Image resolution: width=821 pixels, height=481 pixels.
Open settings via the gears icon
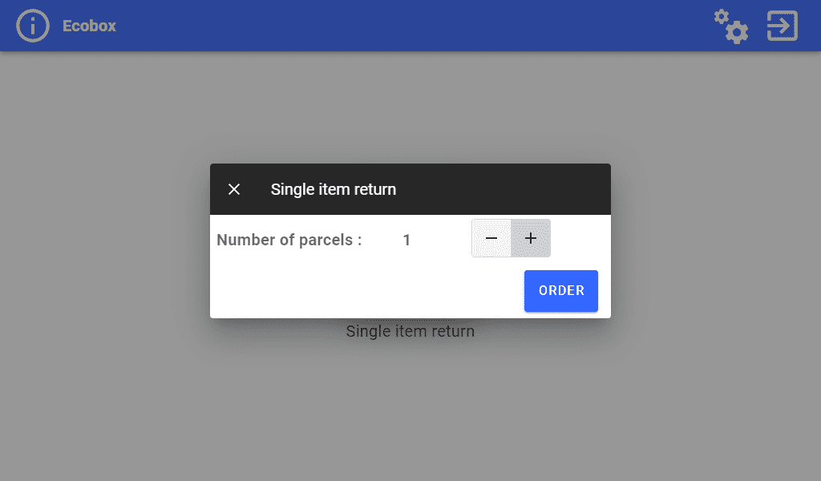tap(731, 26)
